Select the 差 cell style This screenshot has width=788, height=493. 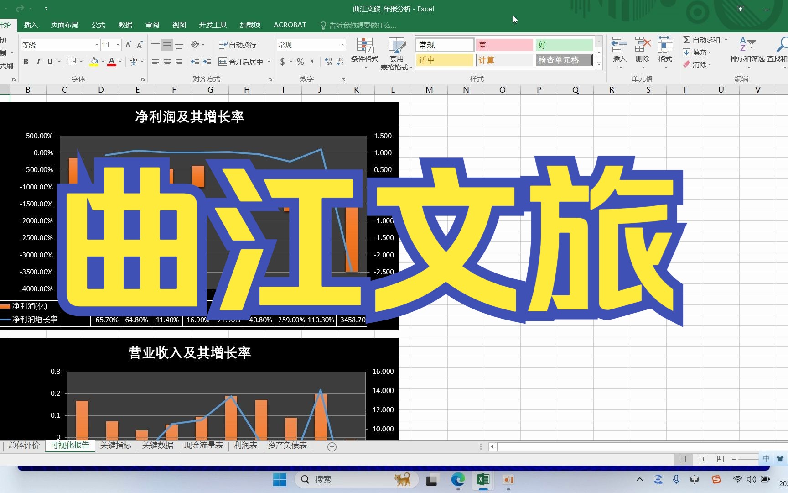(x=504, y=45)
